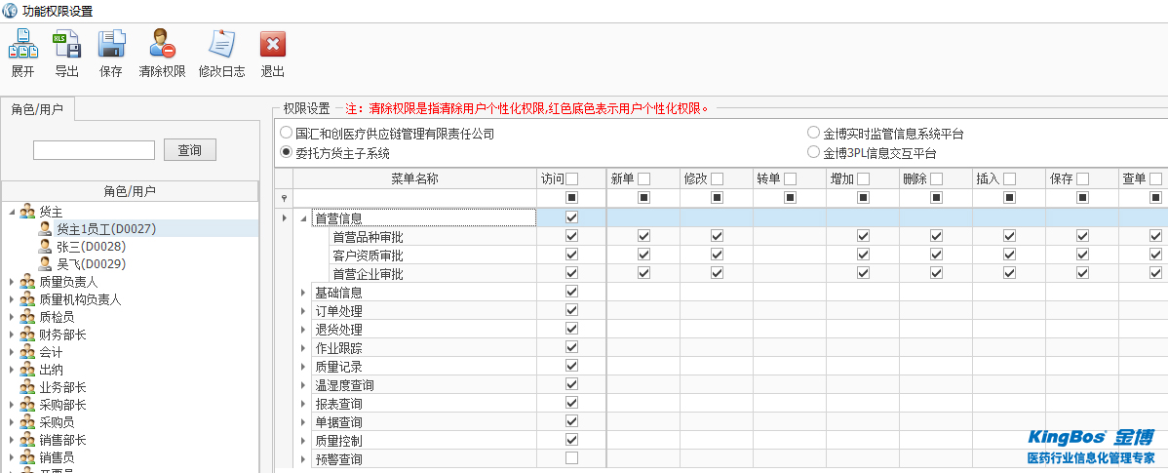
Task: Click the role search input field
Action: [94, 150]
